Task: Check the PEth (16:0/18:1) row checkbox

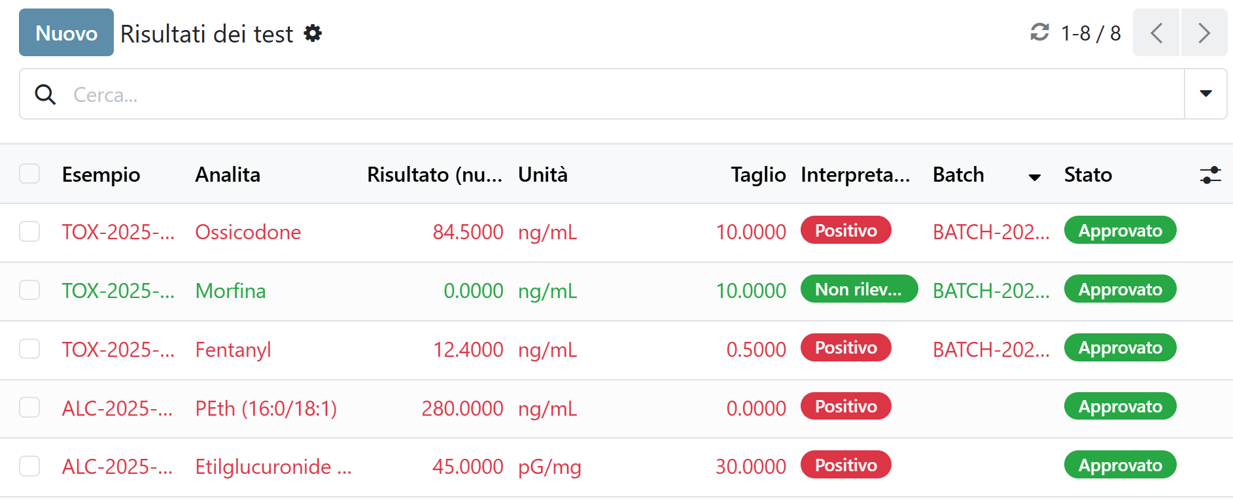Action: click(29, 407)
